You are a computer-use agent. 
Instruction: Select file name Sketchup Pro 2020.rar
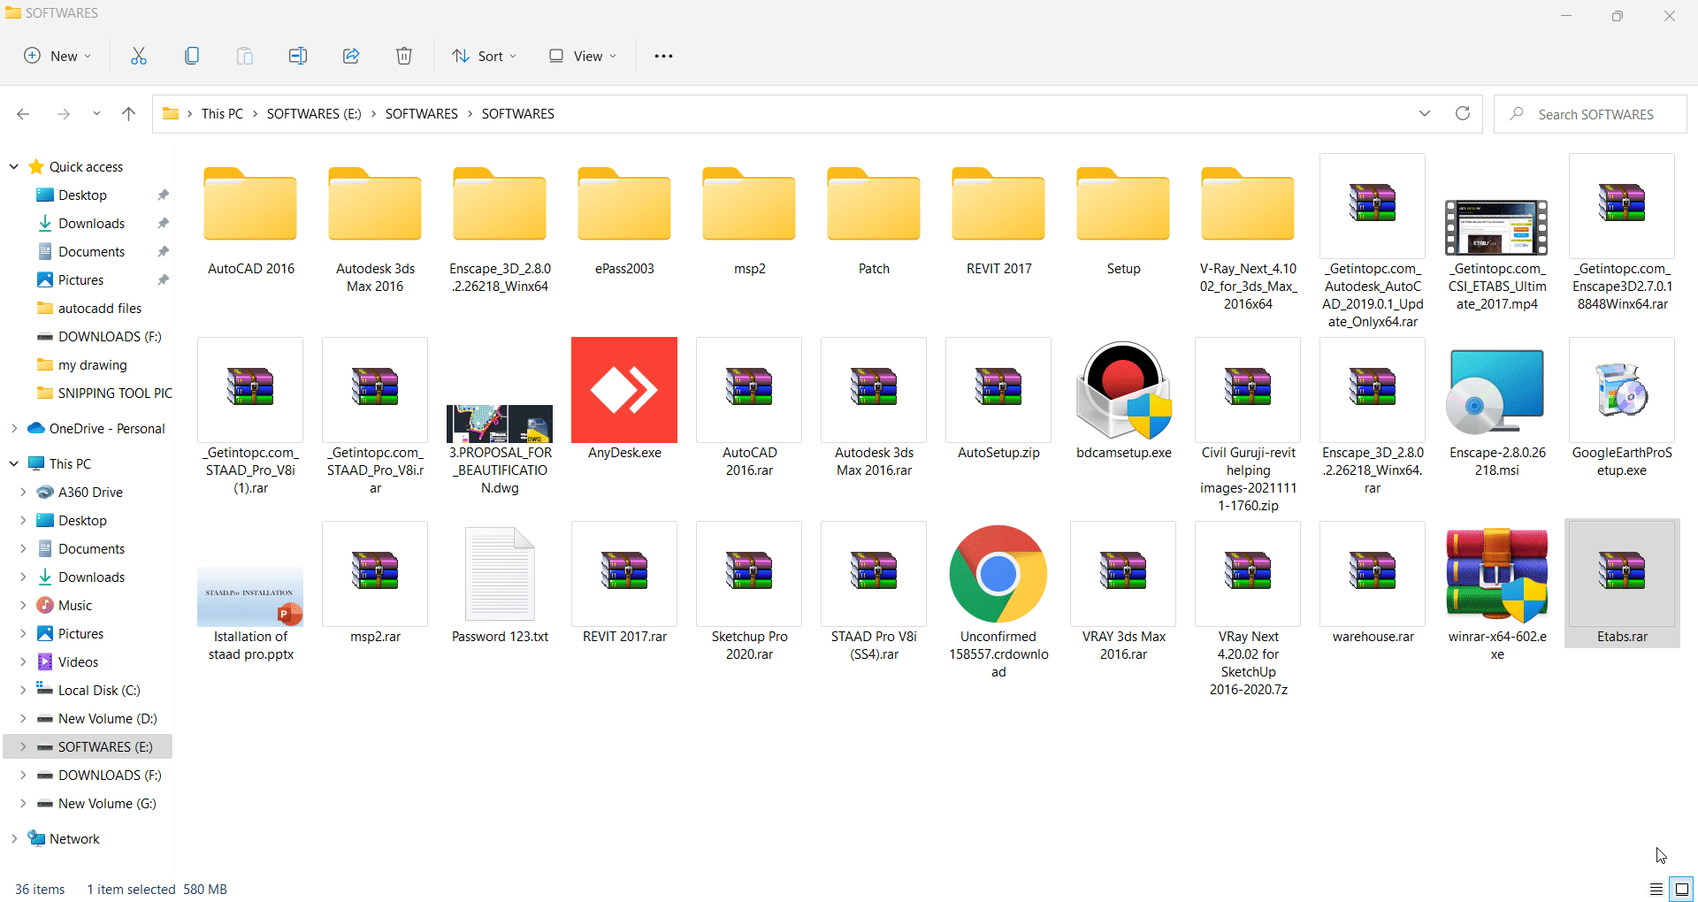pos(749,646)
